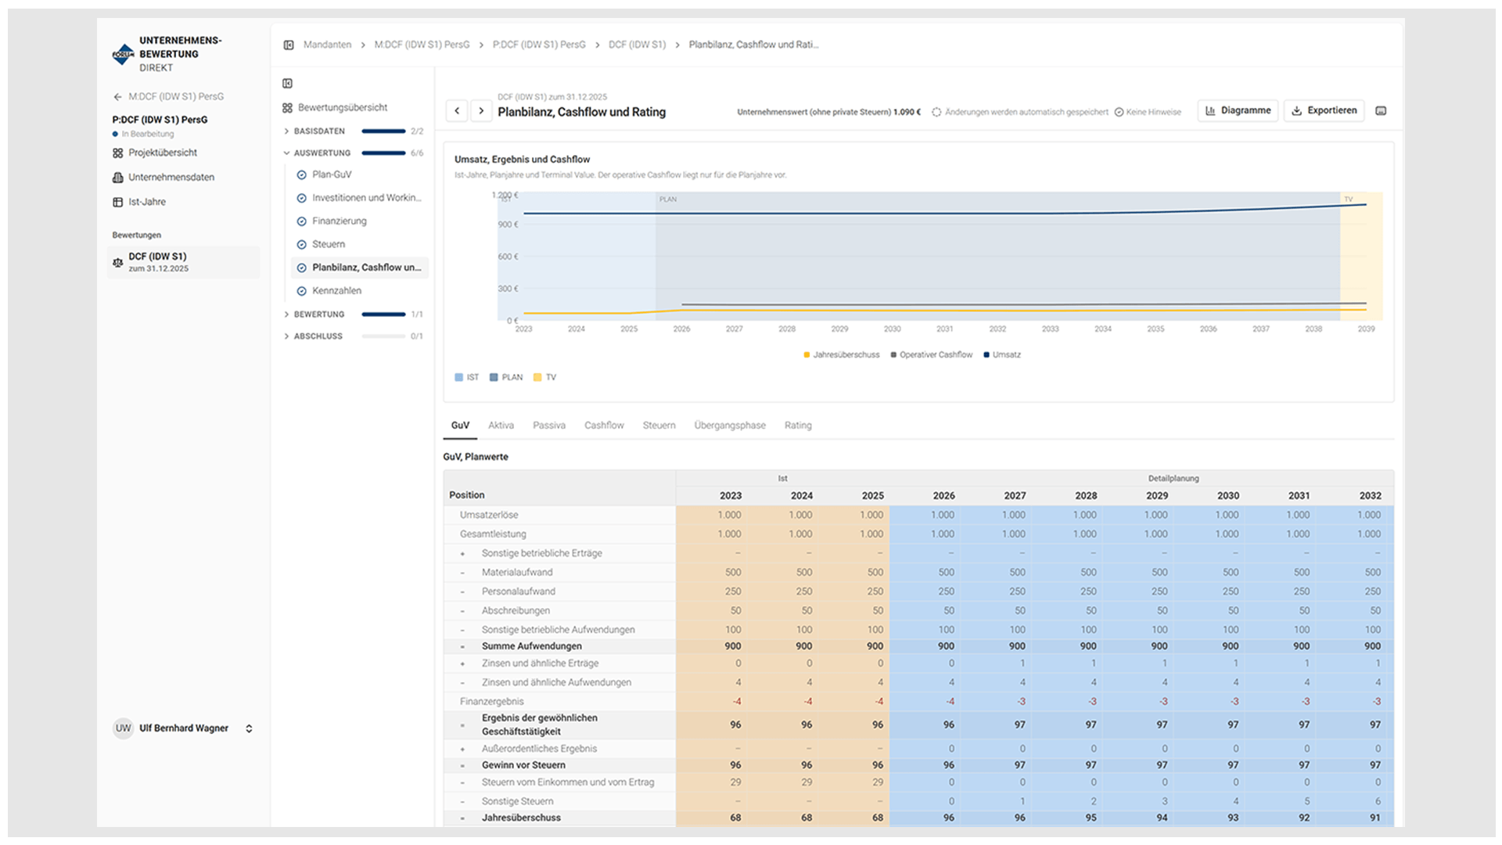This screenshot has height=845, width=1502.
Task: Open Projektübersicht in sidebar
Action: (x=163, y=153)
